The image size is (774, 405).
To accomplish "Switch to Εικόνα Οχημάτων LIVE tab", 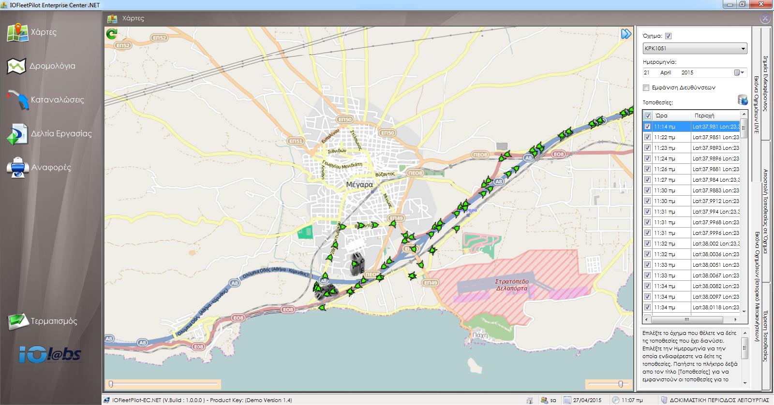I will pos(756,104).
